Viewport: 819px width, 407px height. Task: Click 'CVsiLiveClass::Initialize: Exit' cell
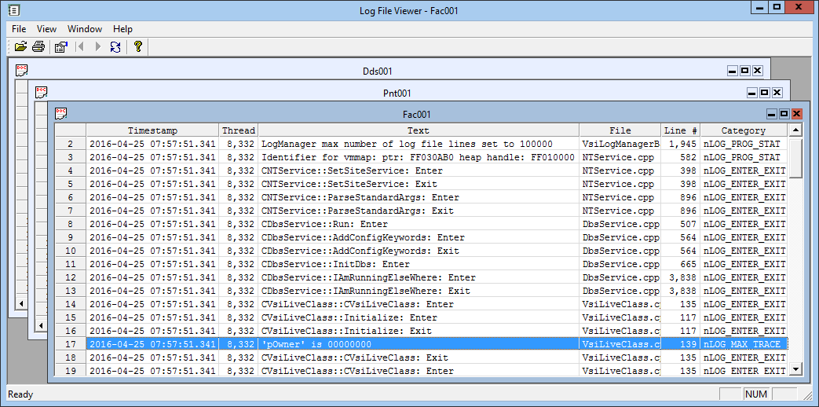coord(419,331)
